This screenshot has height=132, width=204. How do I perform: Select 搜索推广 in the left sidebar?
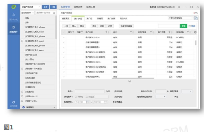tap(14, 29)
